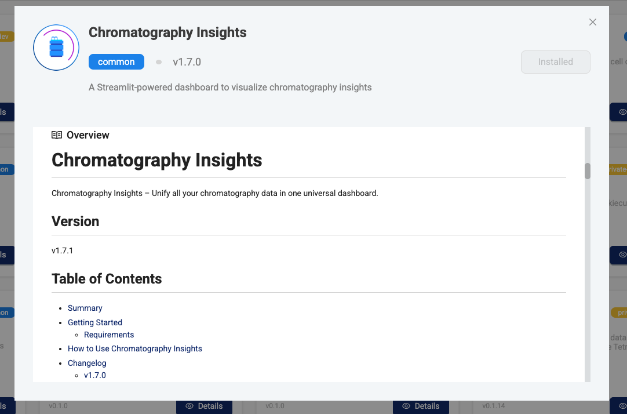627x414 pixels.
Task: Click the status dot beside the version
Action: 159,62
